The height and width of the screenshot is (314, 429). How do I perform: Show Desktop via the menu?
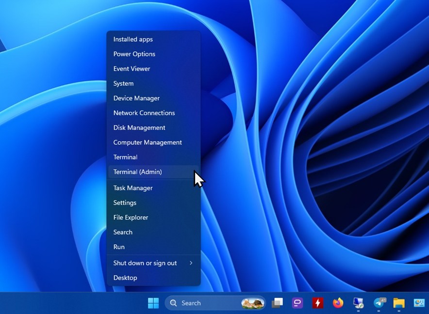tap(153, 278)
